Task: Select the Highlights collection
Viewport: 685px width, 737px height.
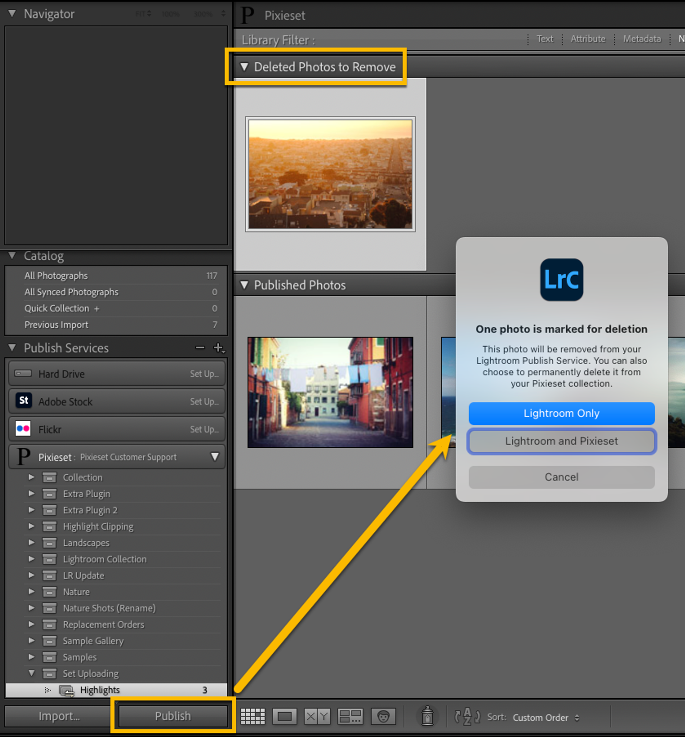Action: click(x=100, y=690)
